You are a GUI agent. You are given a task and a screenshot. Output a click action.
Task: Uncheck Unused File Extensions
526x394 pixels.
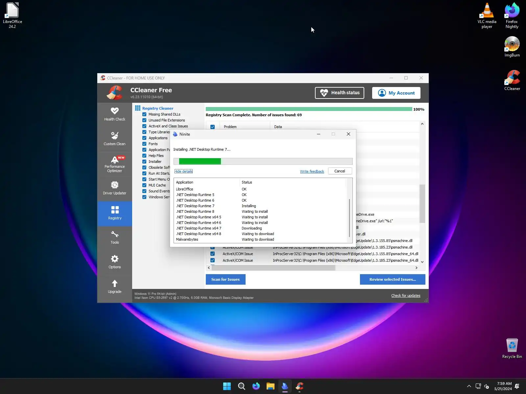tap(144, 120)
